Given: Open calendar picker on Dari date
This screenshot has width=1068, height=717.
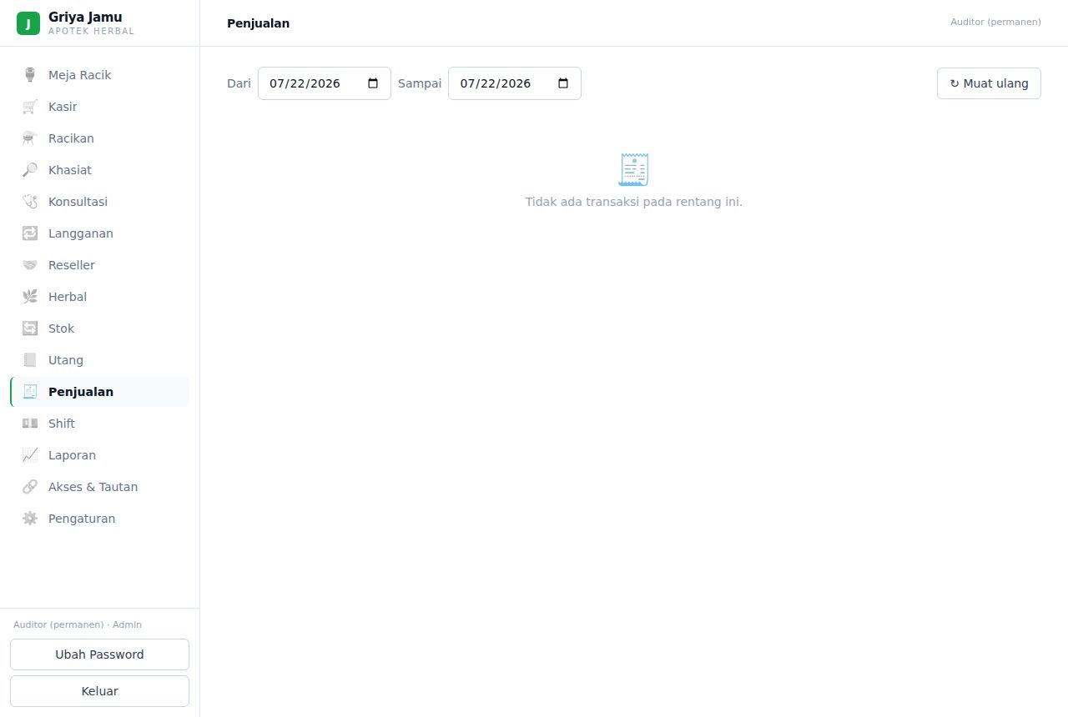Looking at the screenshot, I should click(x=373, y=83).
